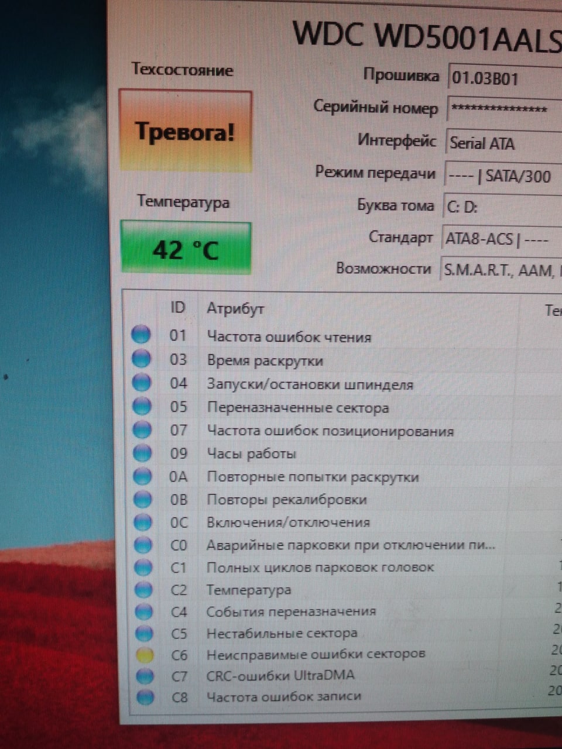Click the status icon for attribute C0
562x749 pixels.
143,545
